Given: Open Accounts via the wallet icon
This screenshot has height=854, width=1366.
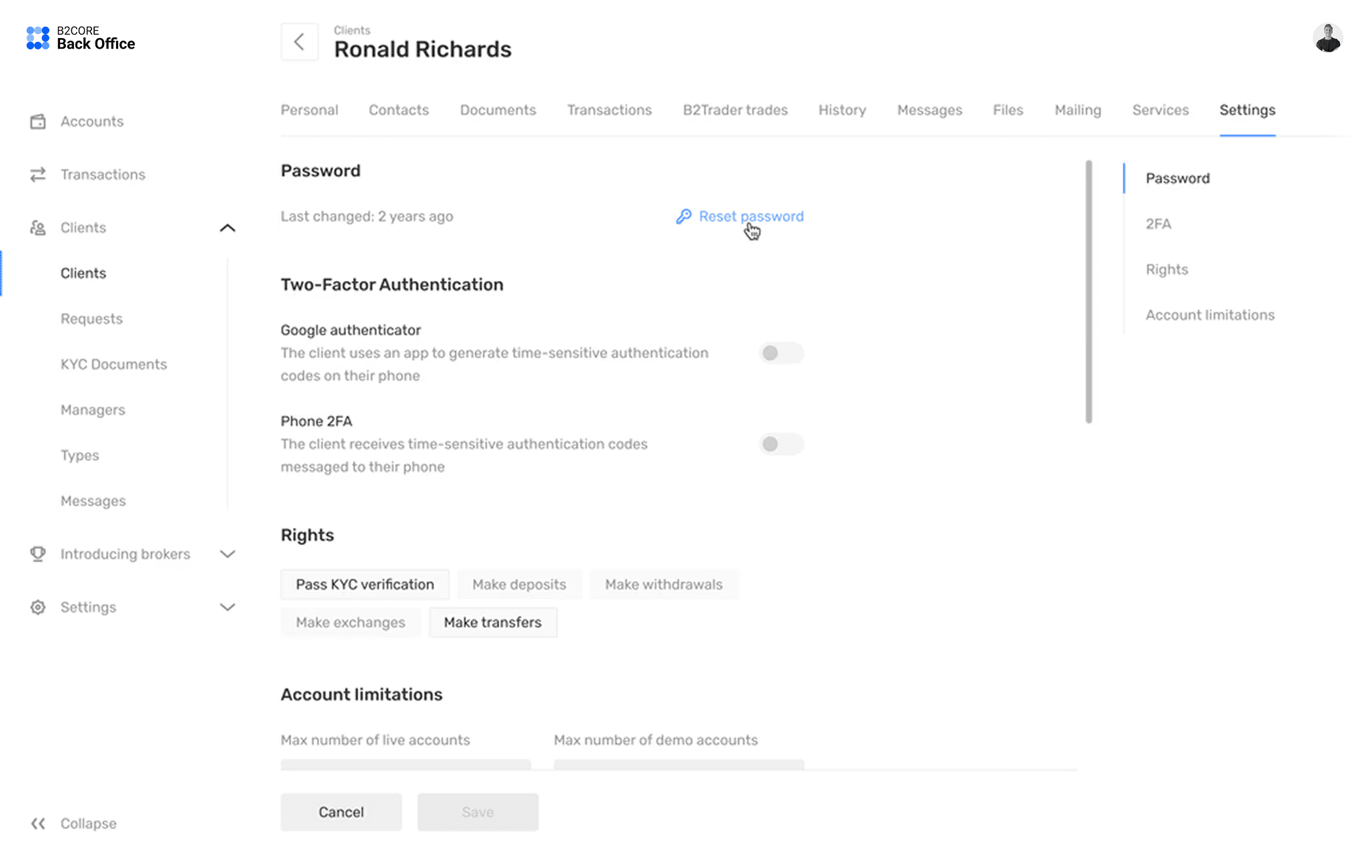Looking at the screenshot, I should (x=38, y=121).
